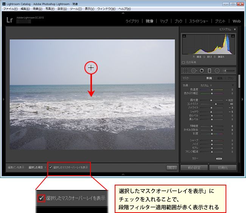Adjust the シャドウ shadows slider

(x=211, y=112)
